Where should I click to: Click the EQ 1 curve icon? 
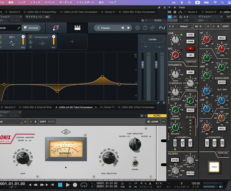click(12, 43)
